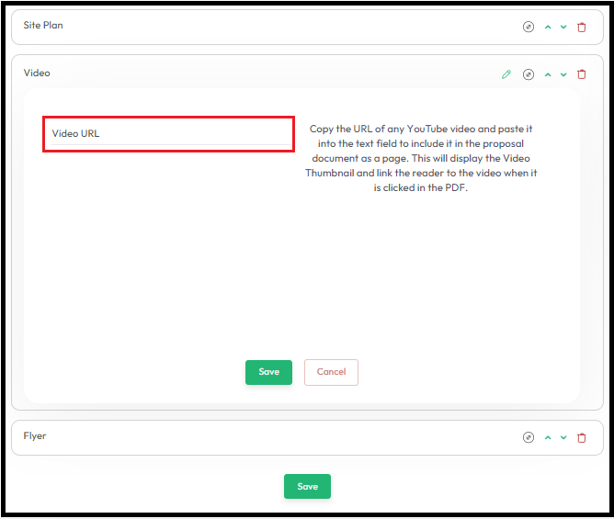Delete the Video section with trash icon
The width and height of the screenshot is (614, 519).
(x=581, y=74)
